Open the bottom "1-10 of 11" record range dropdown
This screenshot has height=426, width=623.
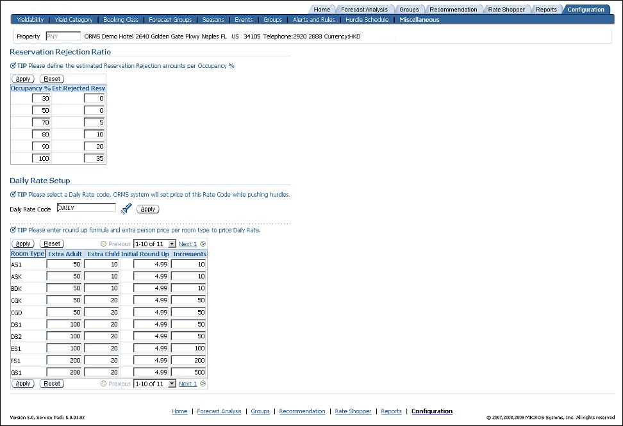pyautogui.click(x=154, y=384)
